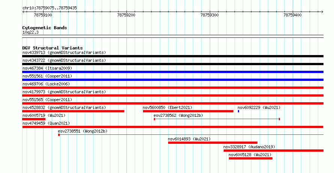Click the 78759300 ruler position

point(210,15)
